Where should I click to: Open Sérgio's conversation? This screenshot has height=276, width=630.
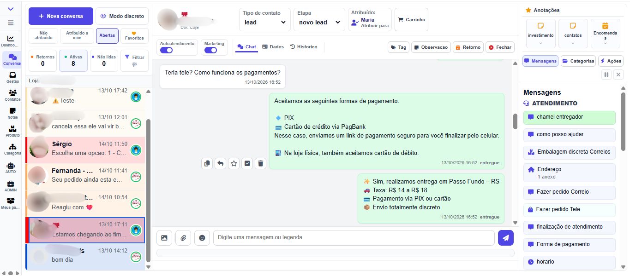point(85,150)
